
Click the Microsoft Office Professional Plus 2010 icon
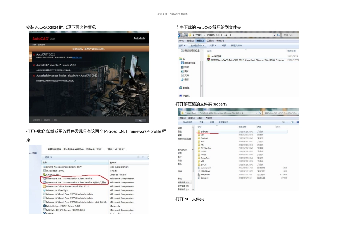pos(44,186)
